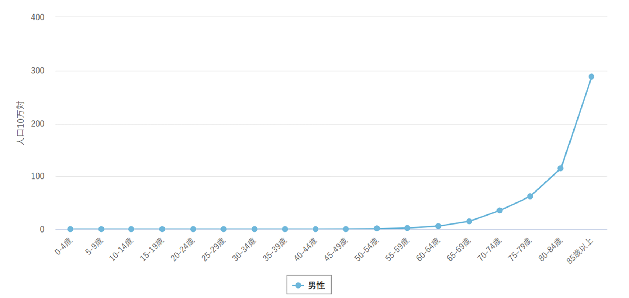
Task: Click the 55-59歳 data point marker
Action: [407, 228]
